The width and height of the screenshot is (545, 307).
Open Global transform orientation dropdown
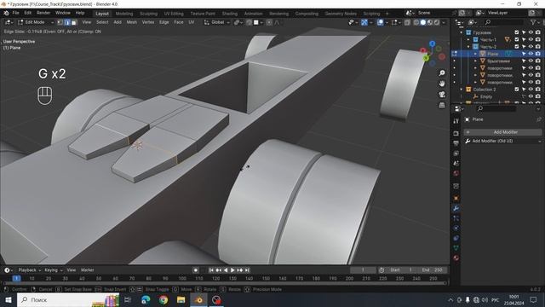pos(217,22)
